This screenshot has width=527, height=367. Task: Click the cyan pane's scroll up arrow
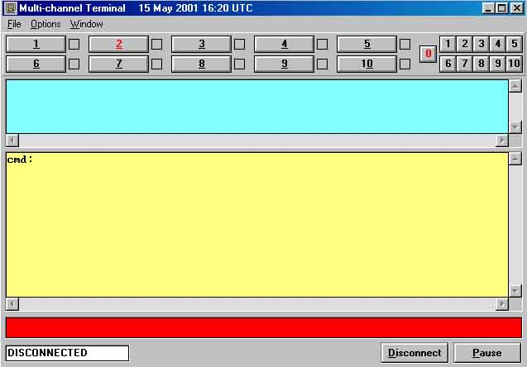tap(515, 86)
